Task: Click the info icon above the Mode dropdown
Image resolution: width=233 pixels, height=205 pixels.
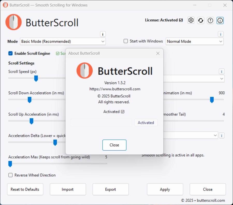Action: pyautogui.click(x=103, y=34)
